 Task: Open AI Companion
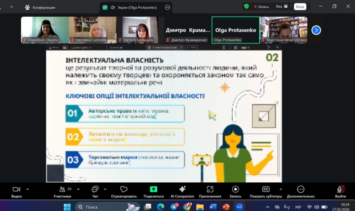point(182,190)
